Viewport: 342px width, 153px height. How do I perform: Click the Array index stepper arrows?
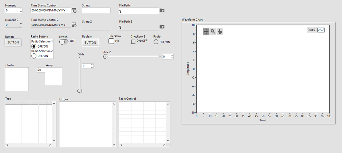point(38,70)
